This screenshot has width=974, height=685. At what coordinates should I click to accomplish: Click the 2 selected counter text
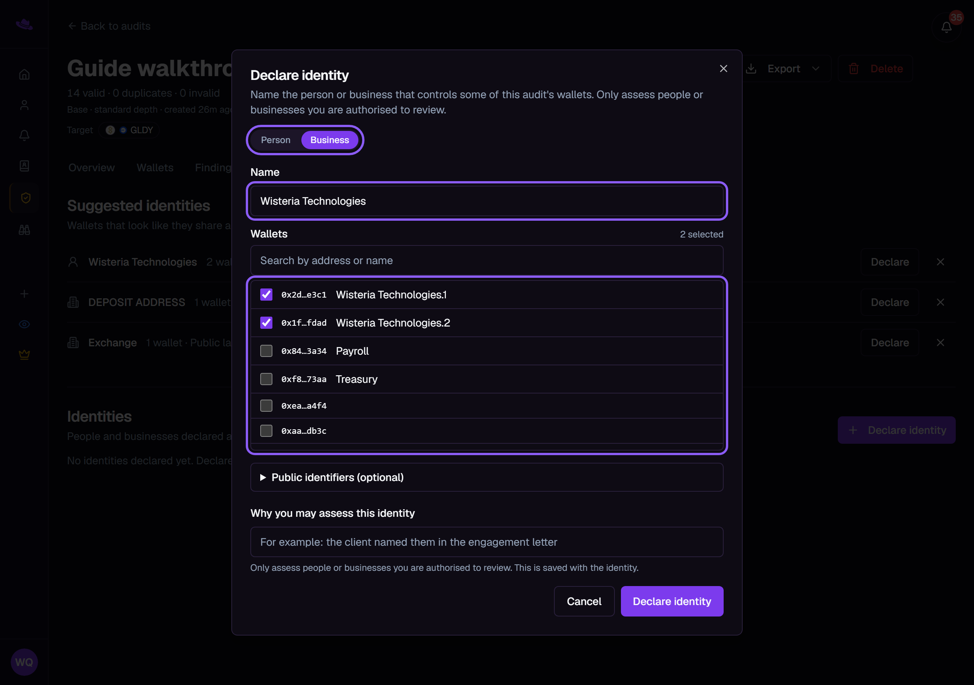click(701, 234)
